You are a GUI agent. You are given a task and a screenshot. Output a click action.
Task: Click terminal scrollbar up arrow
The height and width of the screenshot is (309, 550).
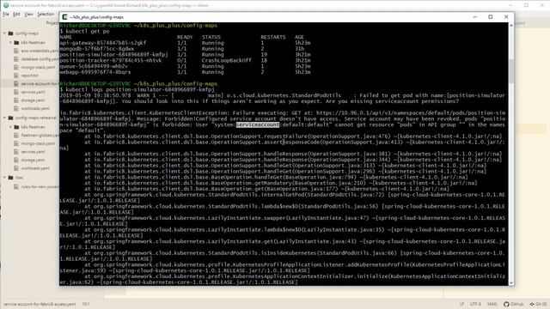[x=511, y=25]
